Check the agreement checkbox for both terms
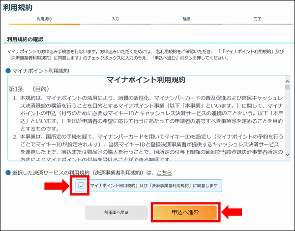The image size is (295, 231). [81, 186]
